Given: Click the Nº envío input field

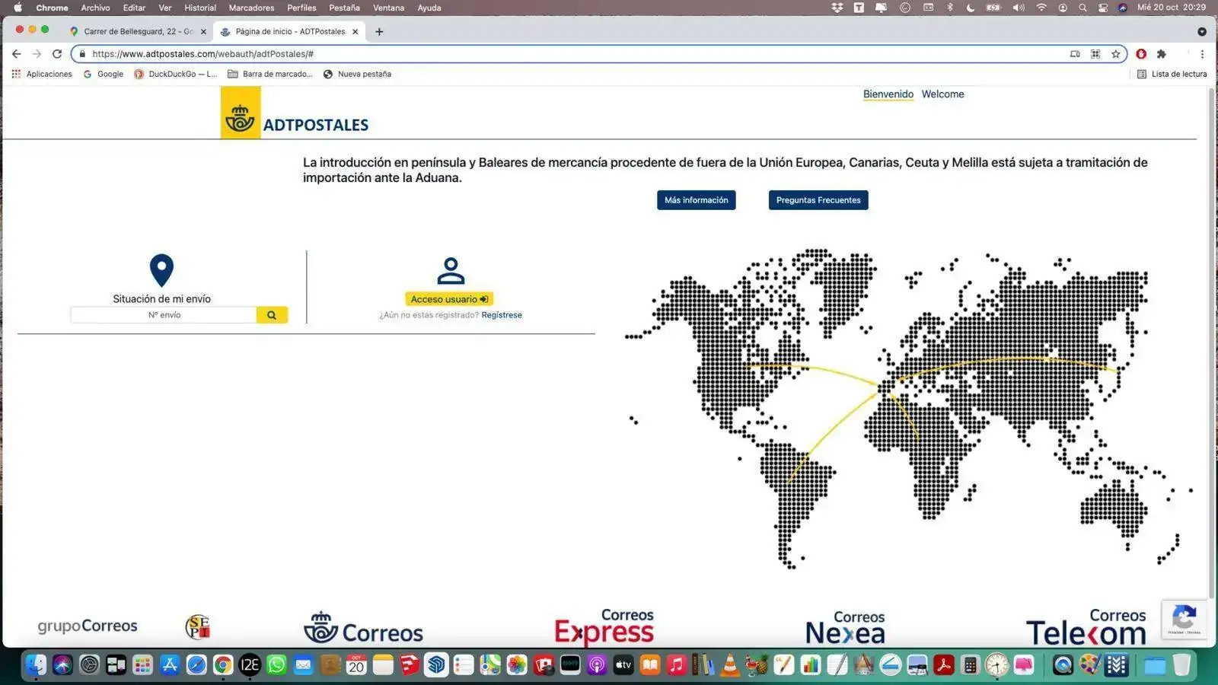Looking at the screenshot, I should (x=164, y=315).
